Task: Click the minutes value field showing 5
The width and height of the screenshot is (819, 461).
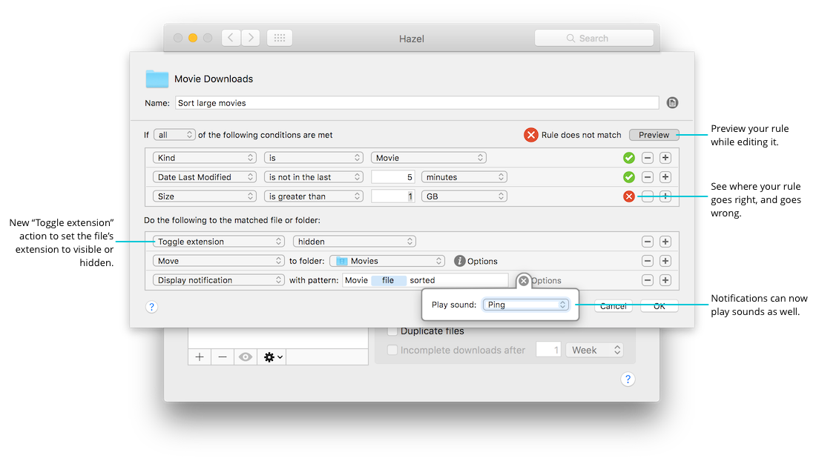Action: [x=392, y=177]
